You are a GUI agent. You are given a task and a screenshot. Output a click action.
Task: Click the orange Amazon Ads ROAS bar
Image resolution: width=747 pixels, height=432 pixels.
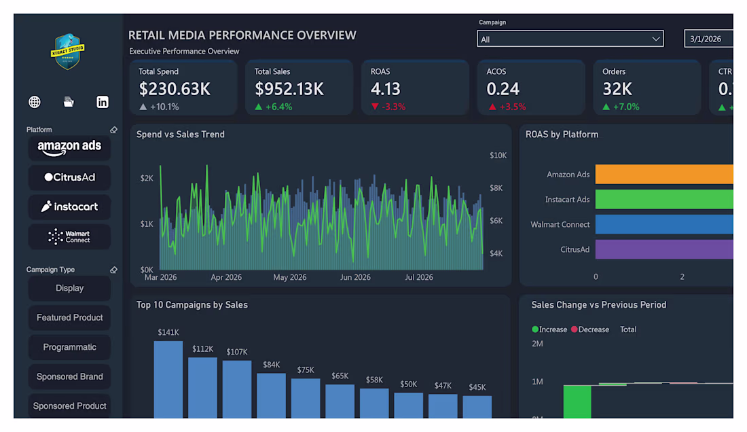664,175
